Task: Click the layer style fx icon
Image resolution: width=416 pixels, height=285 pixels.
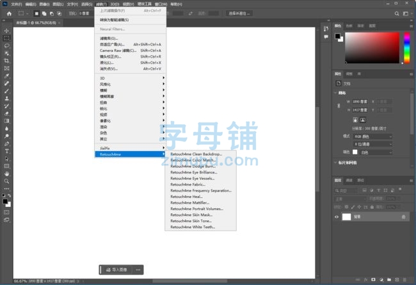Action: tap(365, 280)
